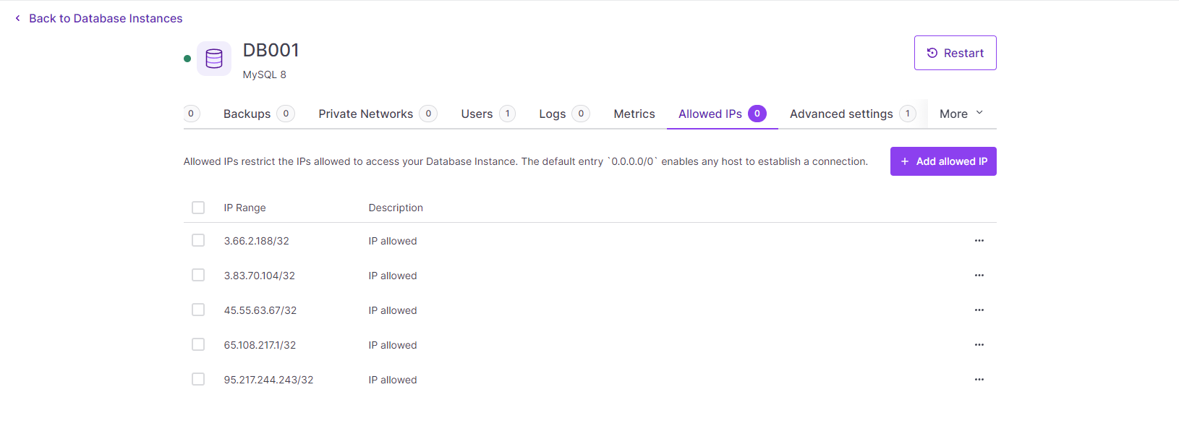The height and width of the screenshot is (421, 1179).
Task: Restart the database instance
Action: tap(955, 53)
